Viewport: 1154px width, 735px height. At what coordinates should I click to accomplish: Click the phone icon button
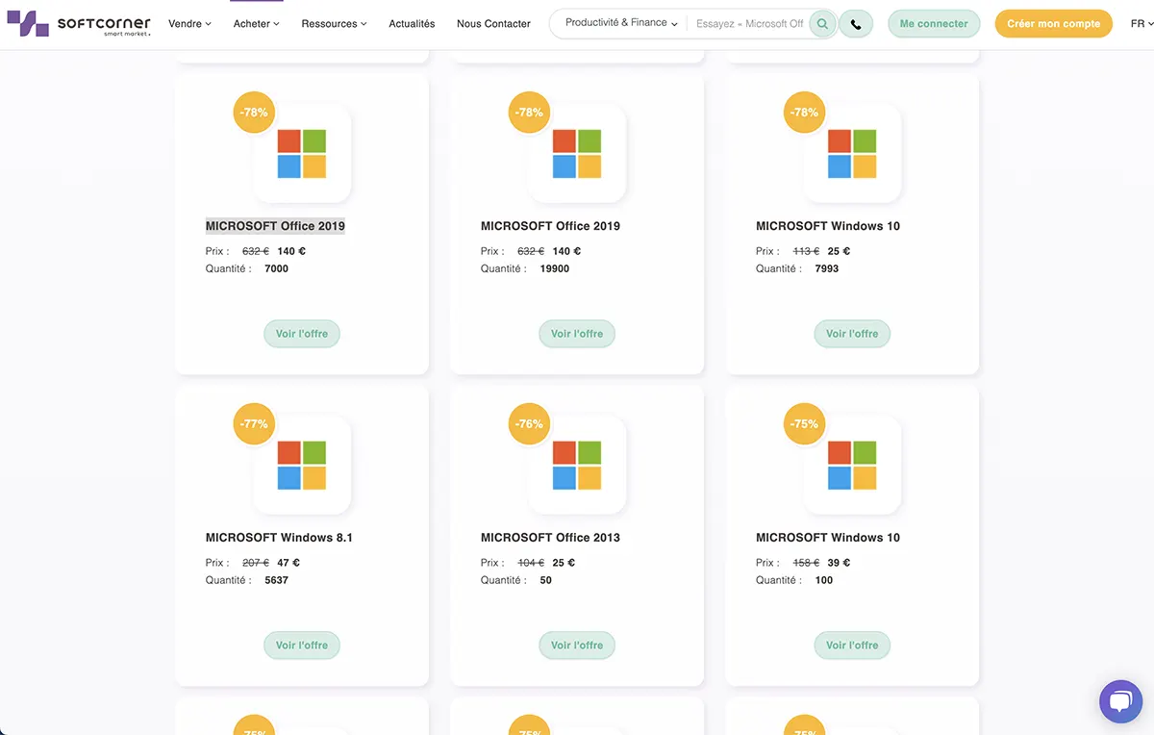click(856, 24)
